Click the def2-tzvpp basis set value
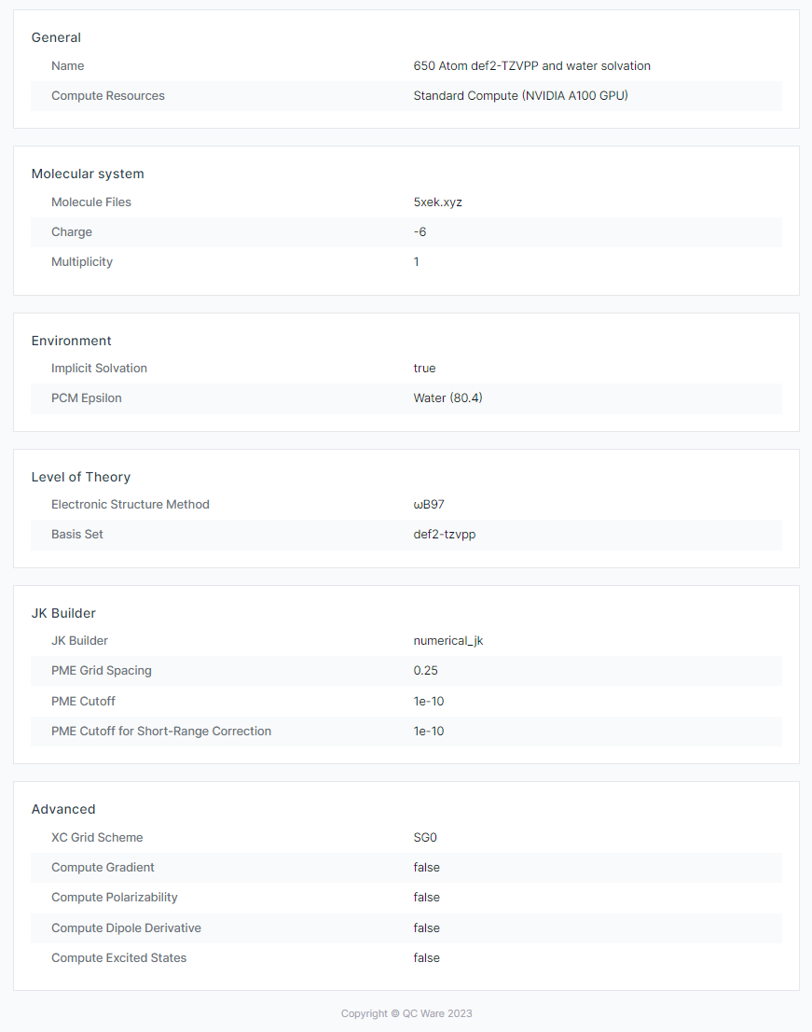812x1032 pixels. 444,535
